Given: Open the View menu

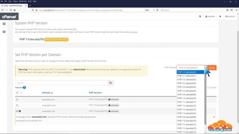Looking at the screenshot, I should coord(10,1).
